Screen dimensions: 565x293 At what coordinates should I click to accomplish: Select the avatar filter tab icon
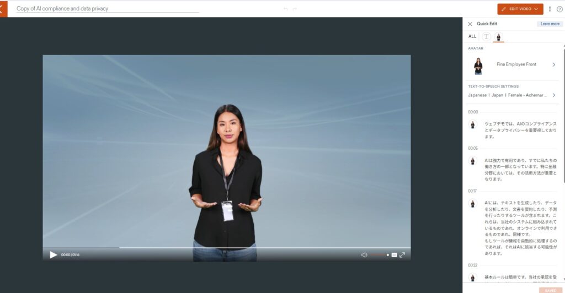(x=498, y=37)
